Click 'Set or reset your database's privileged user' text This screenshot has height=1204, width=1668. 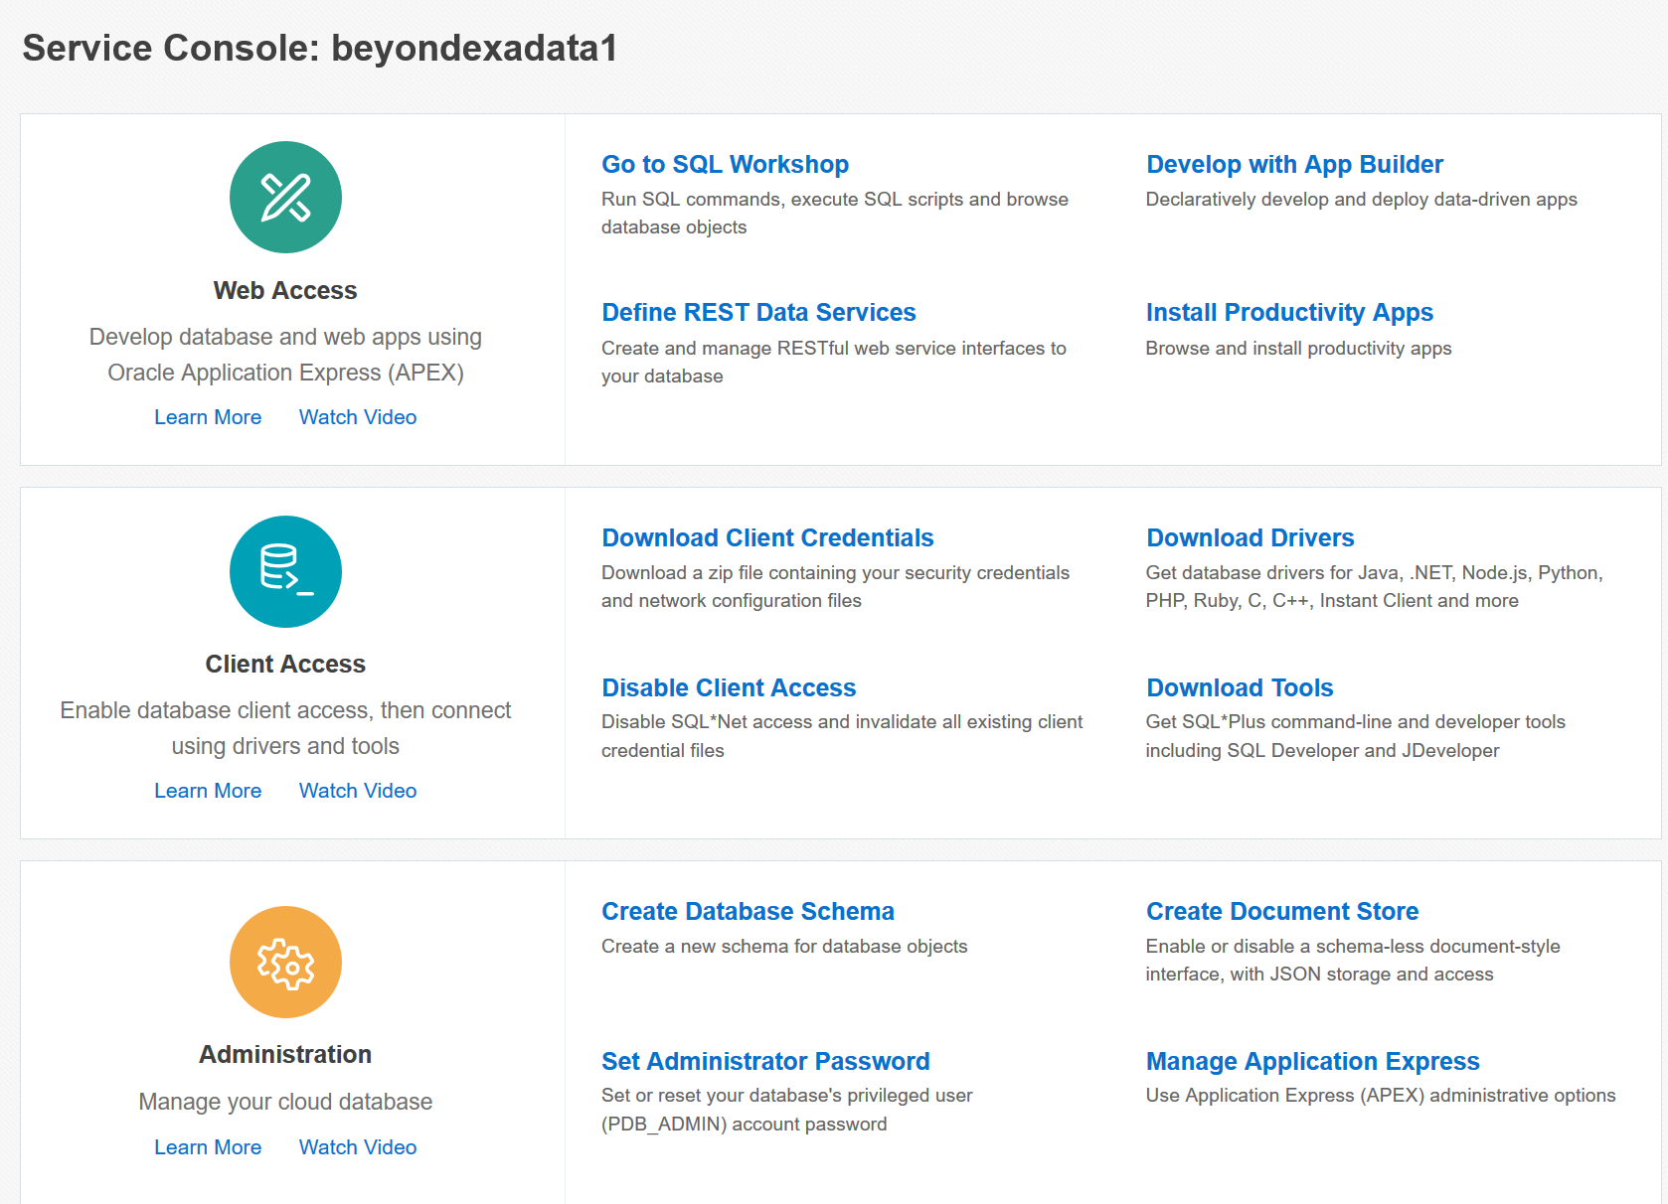[786, 1110]
